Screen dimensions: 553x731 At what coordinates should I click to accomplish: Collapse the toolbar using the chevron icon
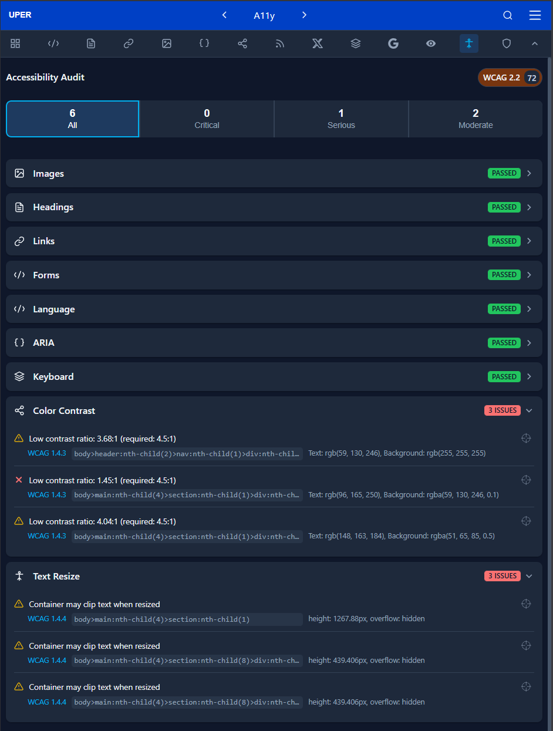coord(534,43)
